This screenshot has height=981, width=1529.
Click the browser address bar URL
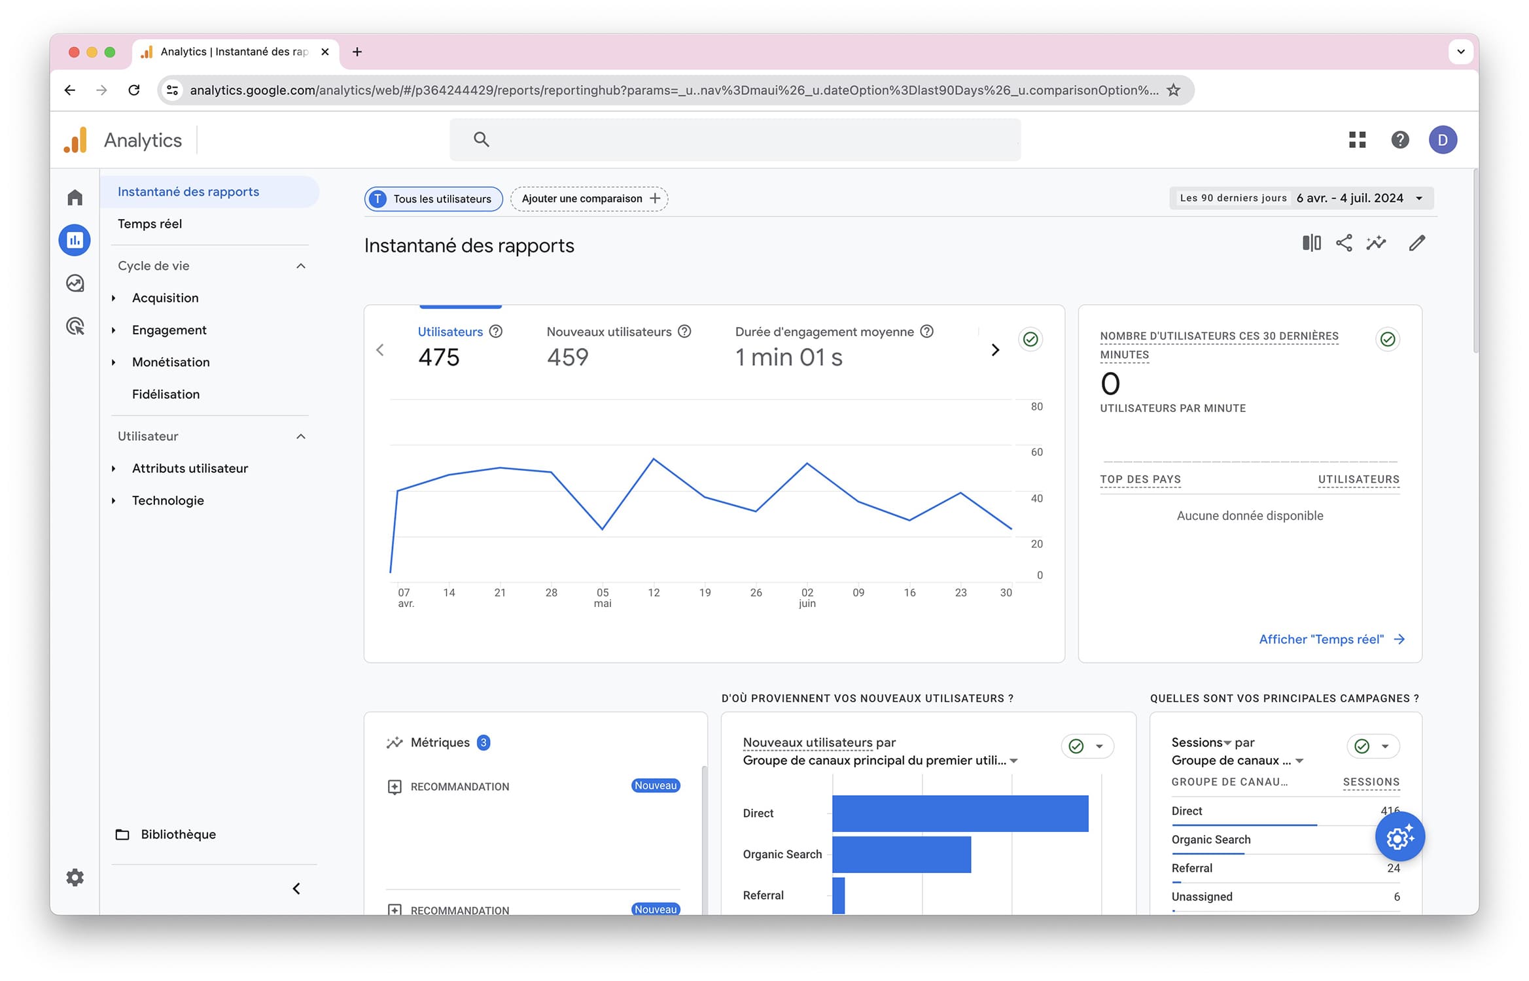(674, 90)
